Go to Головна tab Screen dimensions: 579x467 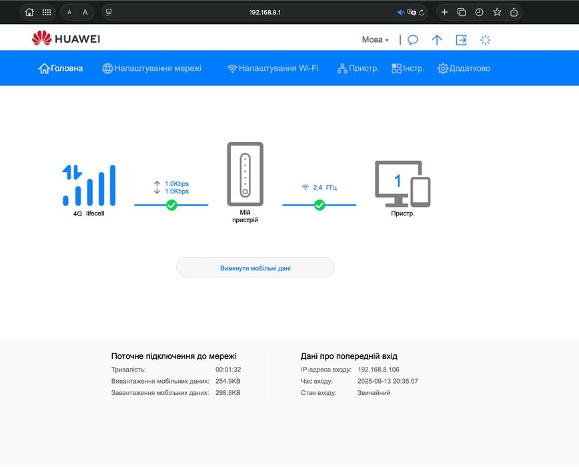[61, 68]
